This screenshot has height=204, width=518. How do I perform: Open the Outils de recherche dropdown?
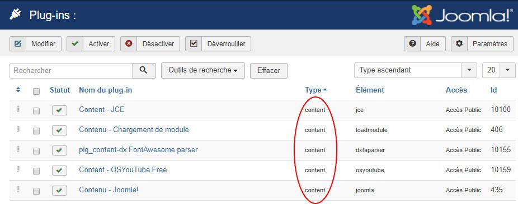click(203, 70)
